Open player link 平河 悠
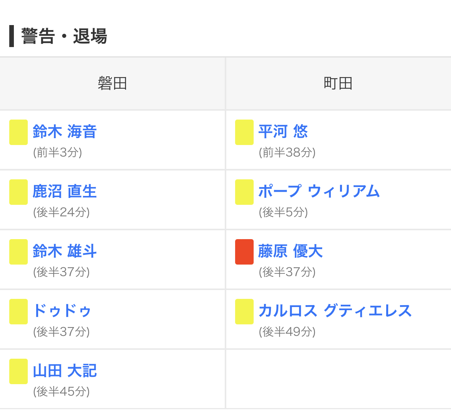The image size is (451, 415). (283, 132)
